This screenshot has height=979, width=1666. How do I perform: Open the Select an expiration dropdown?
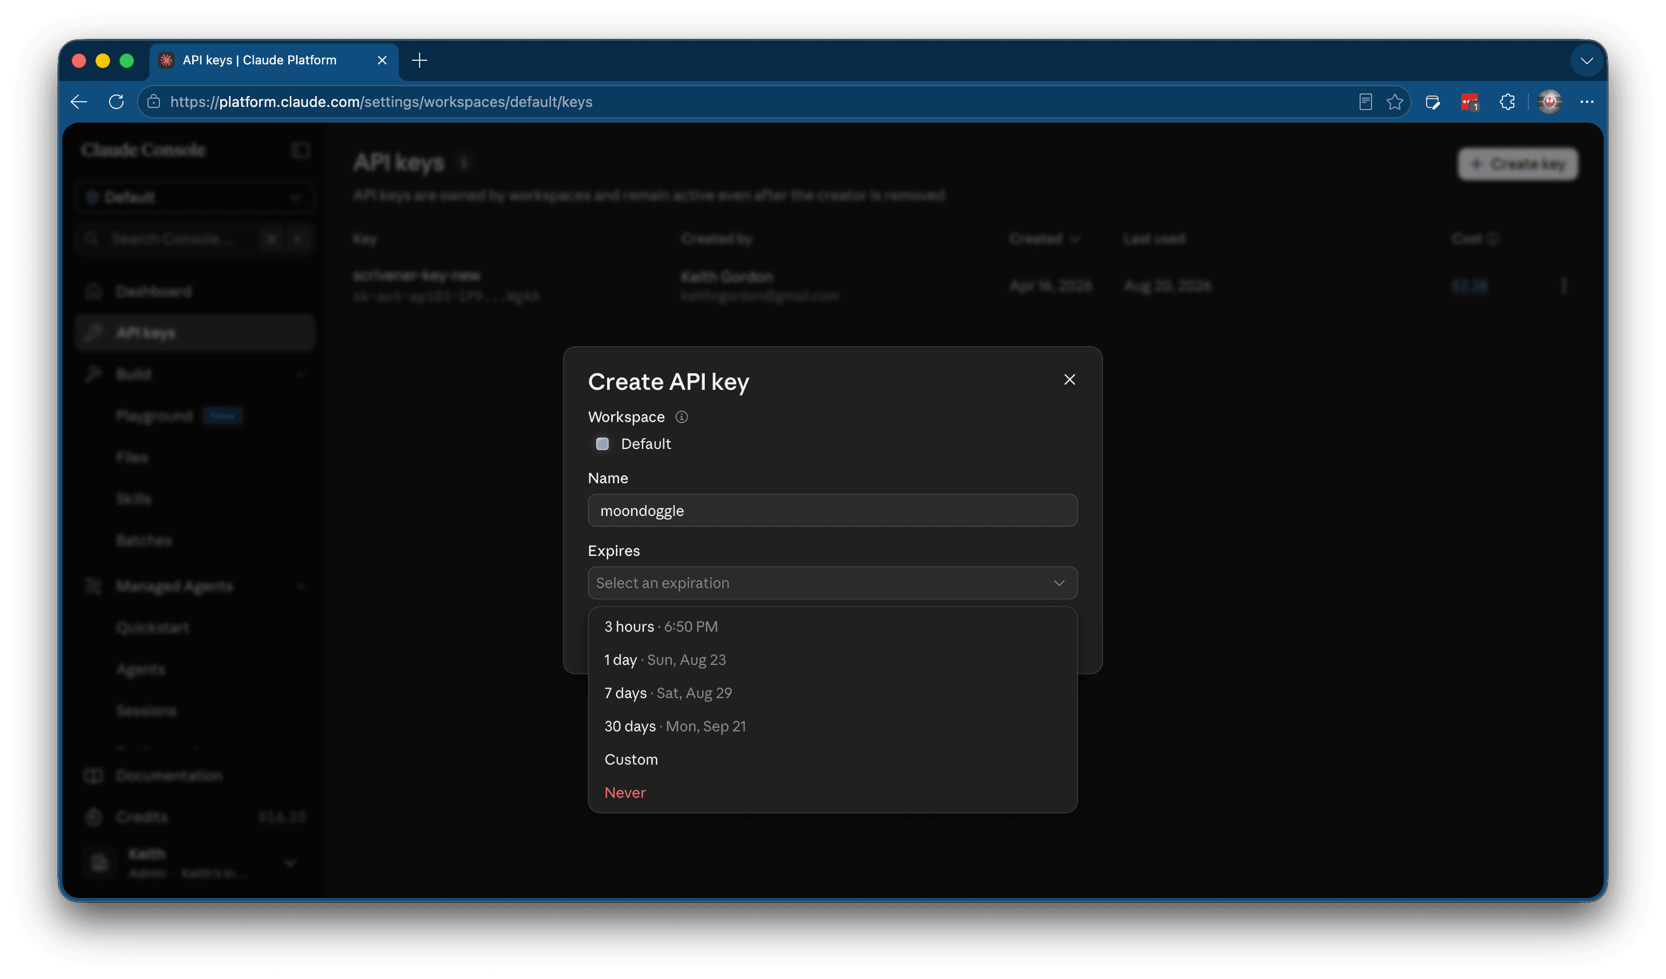[832, 582]
